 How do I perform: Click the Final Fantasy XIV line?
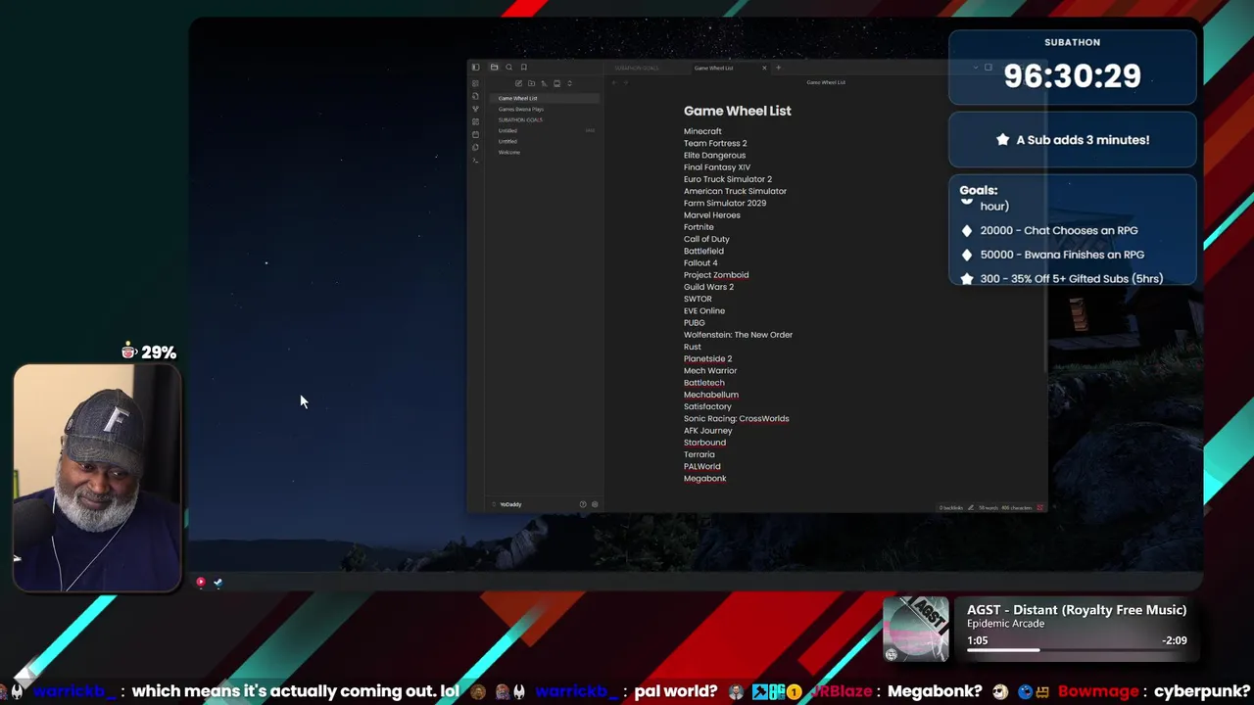click(717, 167)
